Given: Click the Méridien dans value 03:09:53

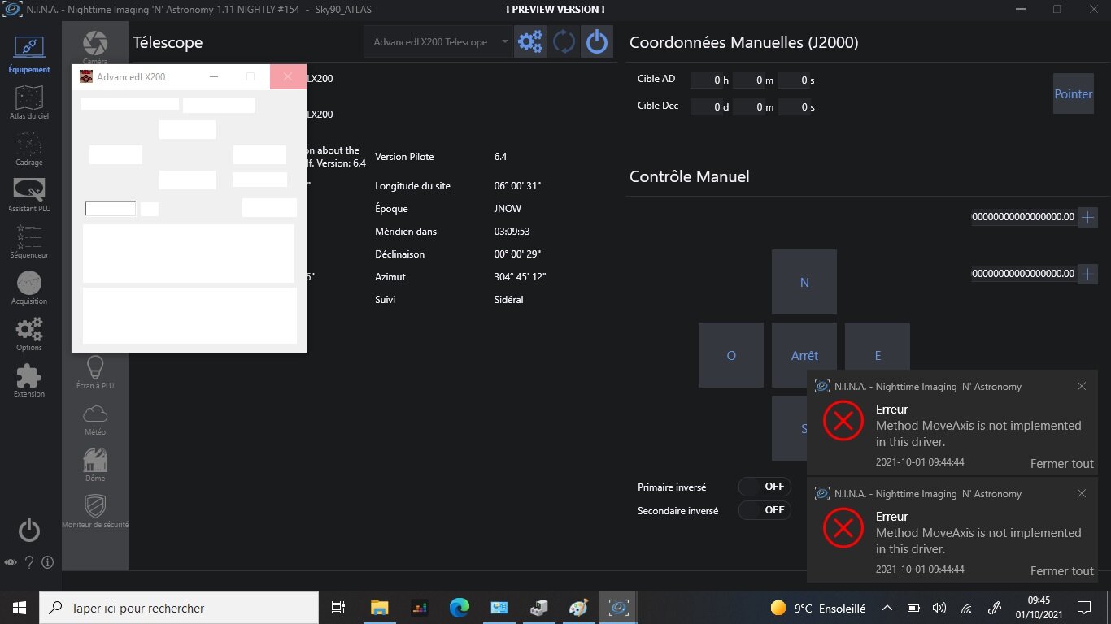Looking at the screenshot, I should (512, 232).
